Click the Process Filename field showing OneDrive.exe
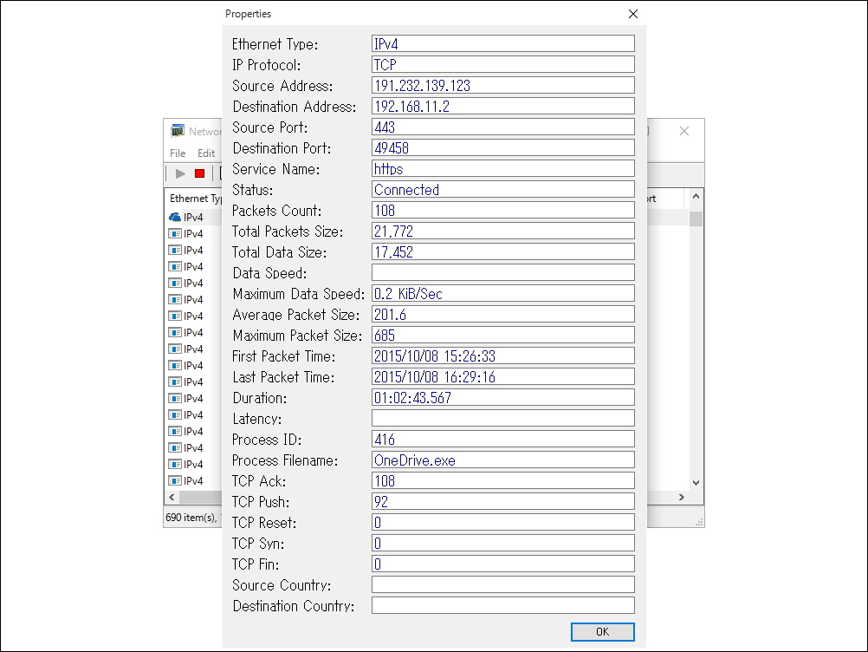868x652 pixels. pos(502,460)
